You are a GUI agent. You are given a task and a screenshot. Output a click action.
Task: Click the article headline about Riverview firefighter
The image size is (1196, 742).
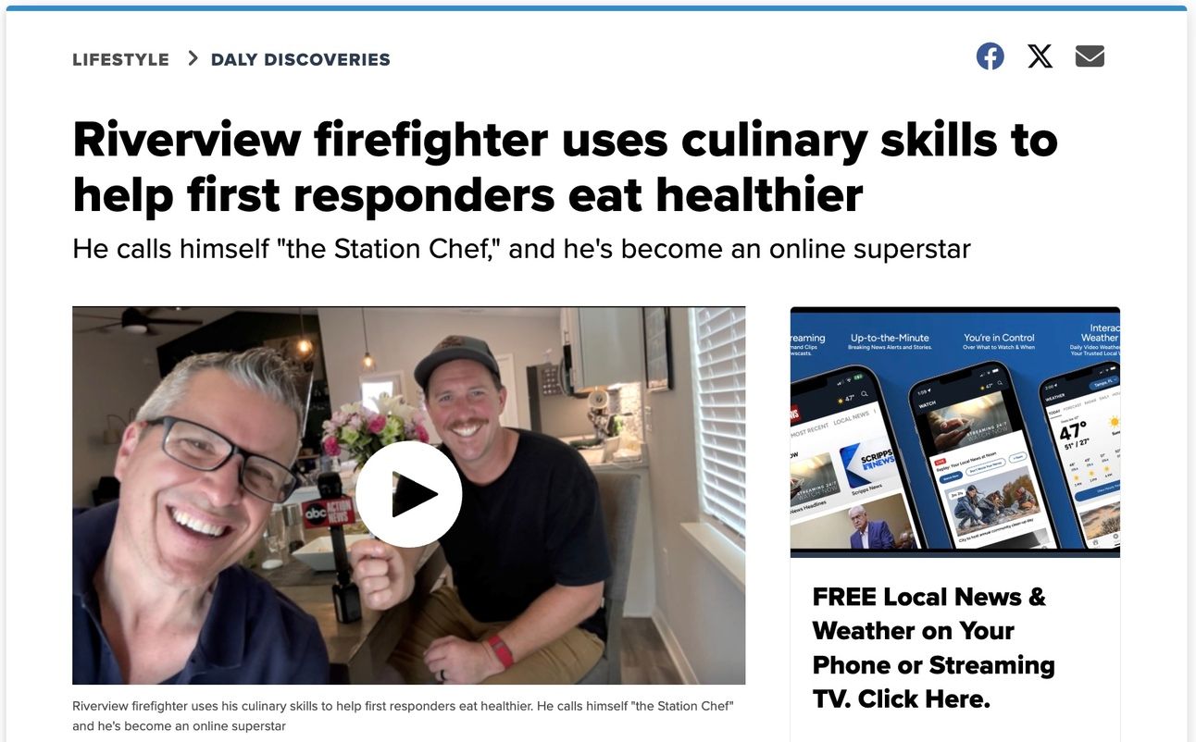click(565, 167)
